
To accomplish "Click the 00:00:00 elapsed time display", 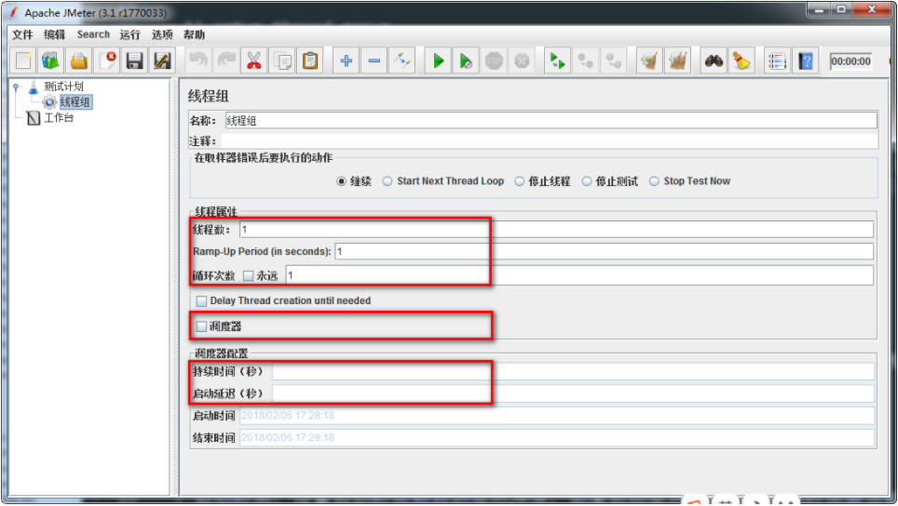I will 851,61.
